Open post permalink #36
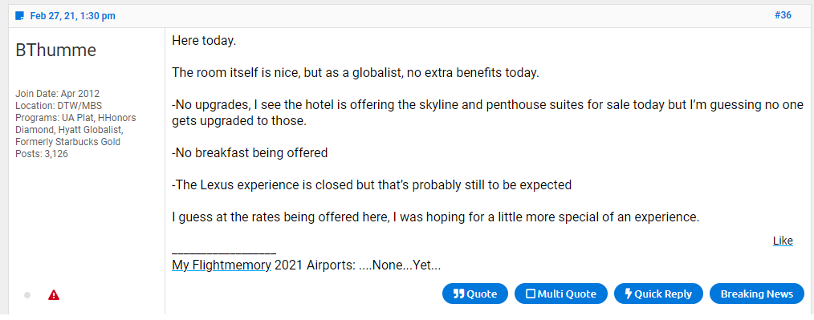The height and width of the screenshot is (320, 814). point(783,15)
